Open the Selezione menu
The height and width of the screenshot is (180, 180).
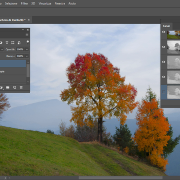coord(11,3)
